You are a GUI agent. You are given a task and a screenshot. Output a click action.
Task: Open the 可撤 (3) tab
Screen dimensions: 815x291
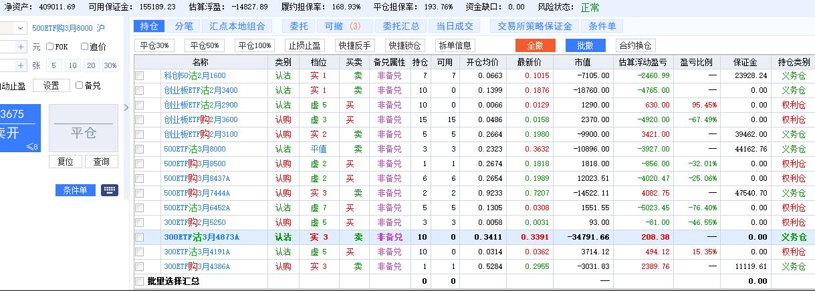click(342, 26)
